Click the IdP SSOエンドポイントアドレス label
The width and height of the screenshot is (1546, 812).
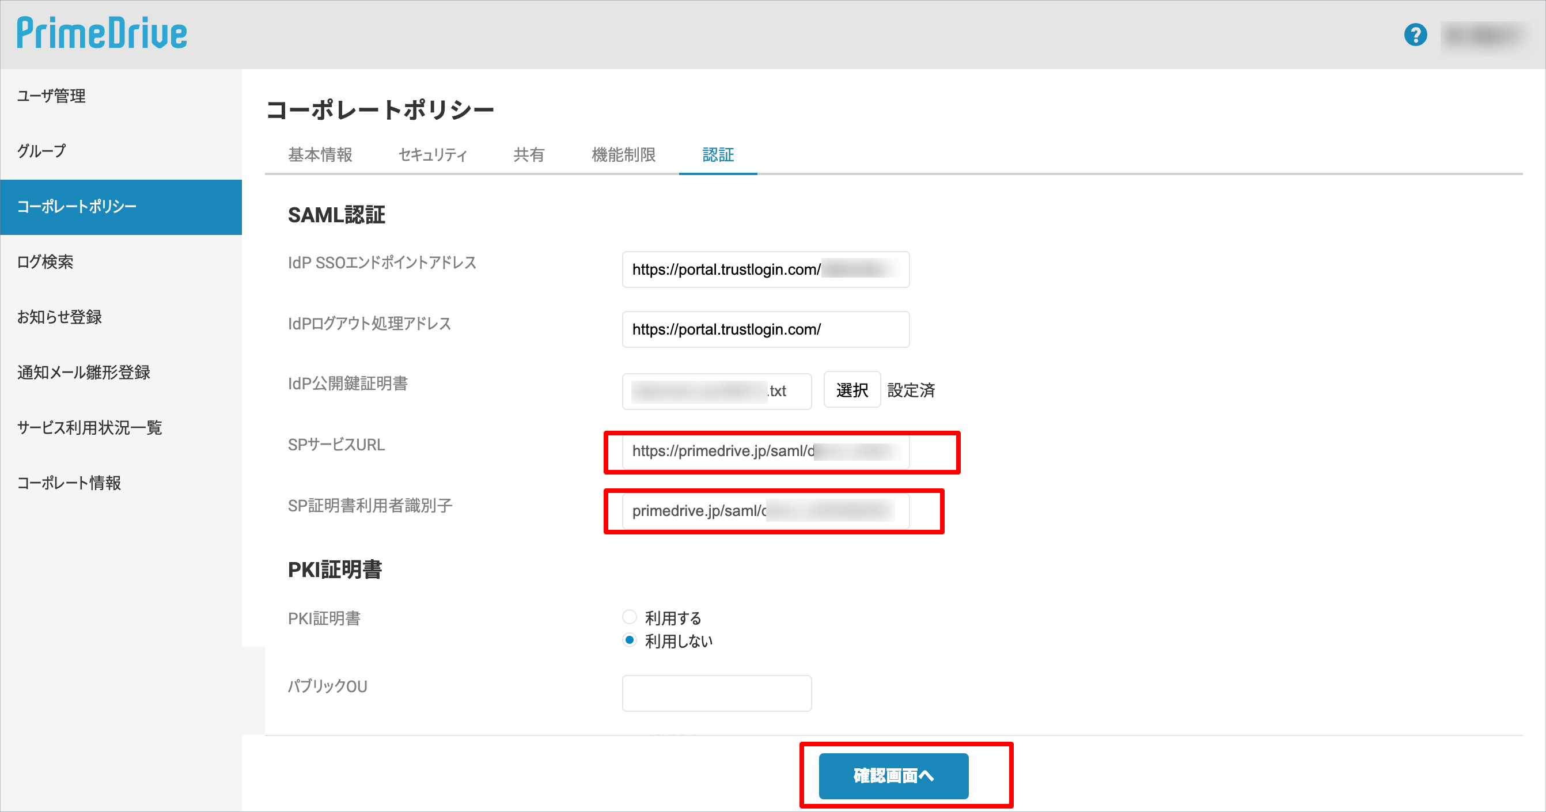click(382, 263)
